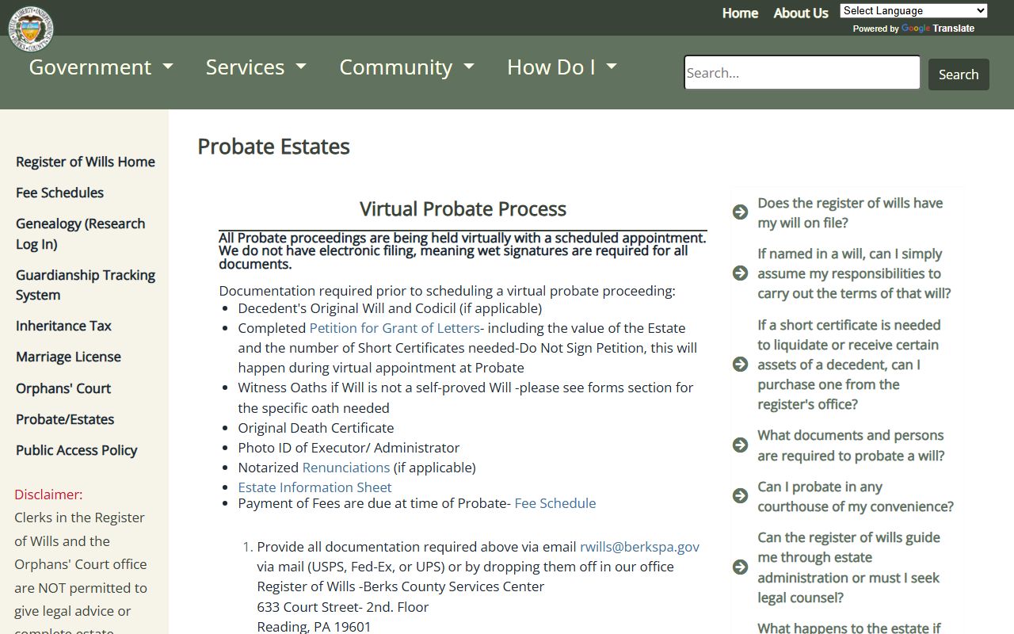Go to Marriage License page
The image size is (1014, 634).
(x=68, y=357)
